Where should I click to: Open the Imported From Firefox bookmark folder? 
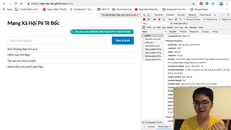pyautogui.click(x=175, y=9)
